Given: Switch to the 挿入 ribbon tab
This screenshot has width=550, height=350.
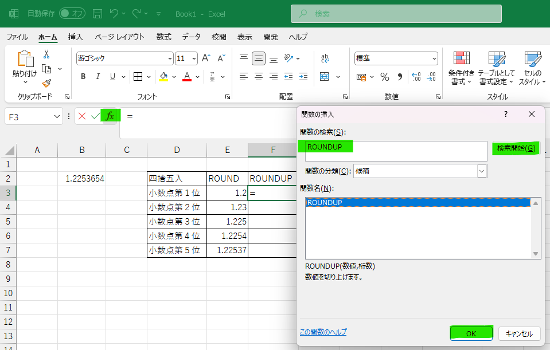Looking at the screenshot, I should 75,37.
